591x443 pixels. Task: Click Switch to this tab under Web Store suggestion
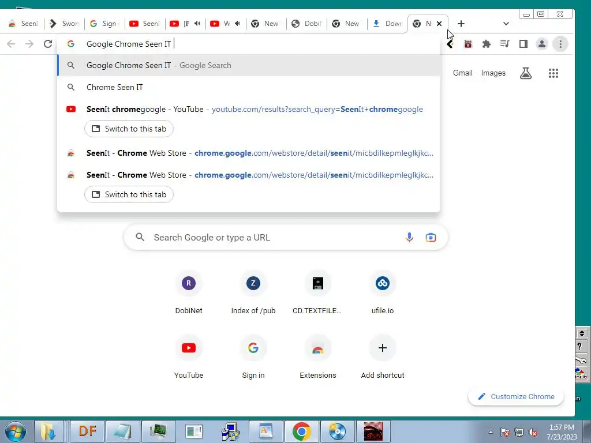129,194
